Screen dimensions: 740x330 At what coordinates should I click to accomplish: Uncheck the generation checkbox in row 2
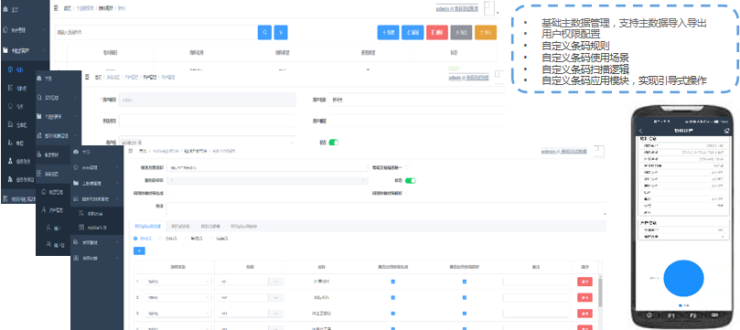[x=393, y=297]
